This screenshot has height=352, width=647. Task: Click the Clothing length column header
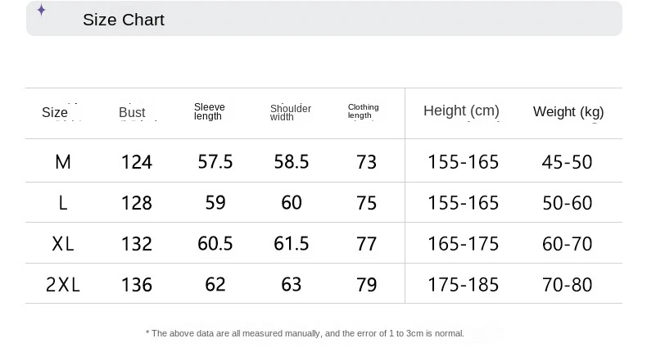pos(363,111)
